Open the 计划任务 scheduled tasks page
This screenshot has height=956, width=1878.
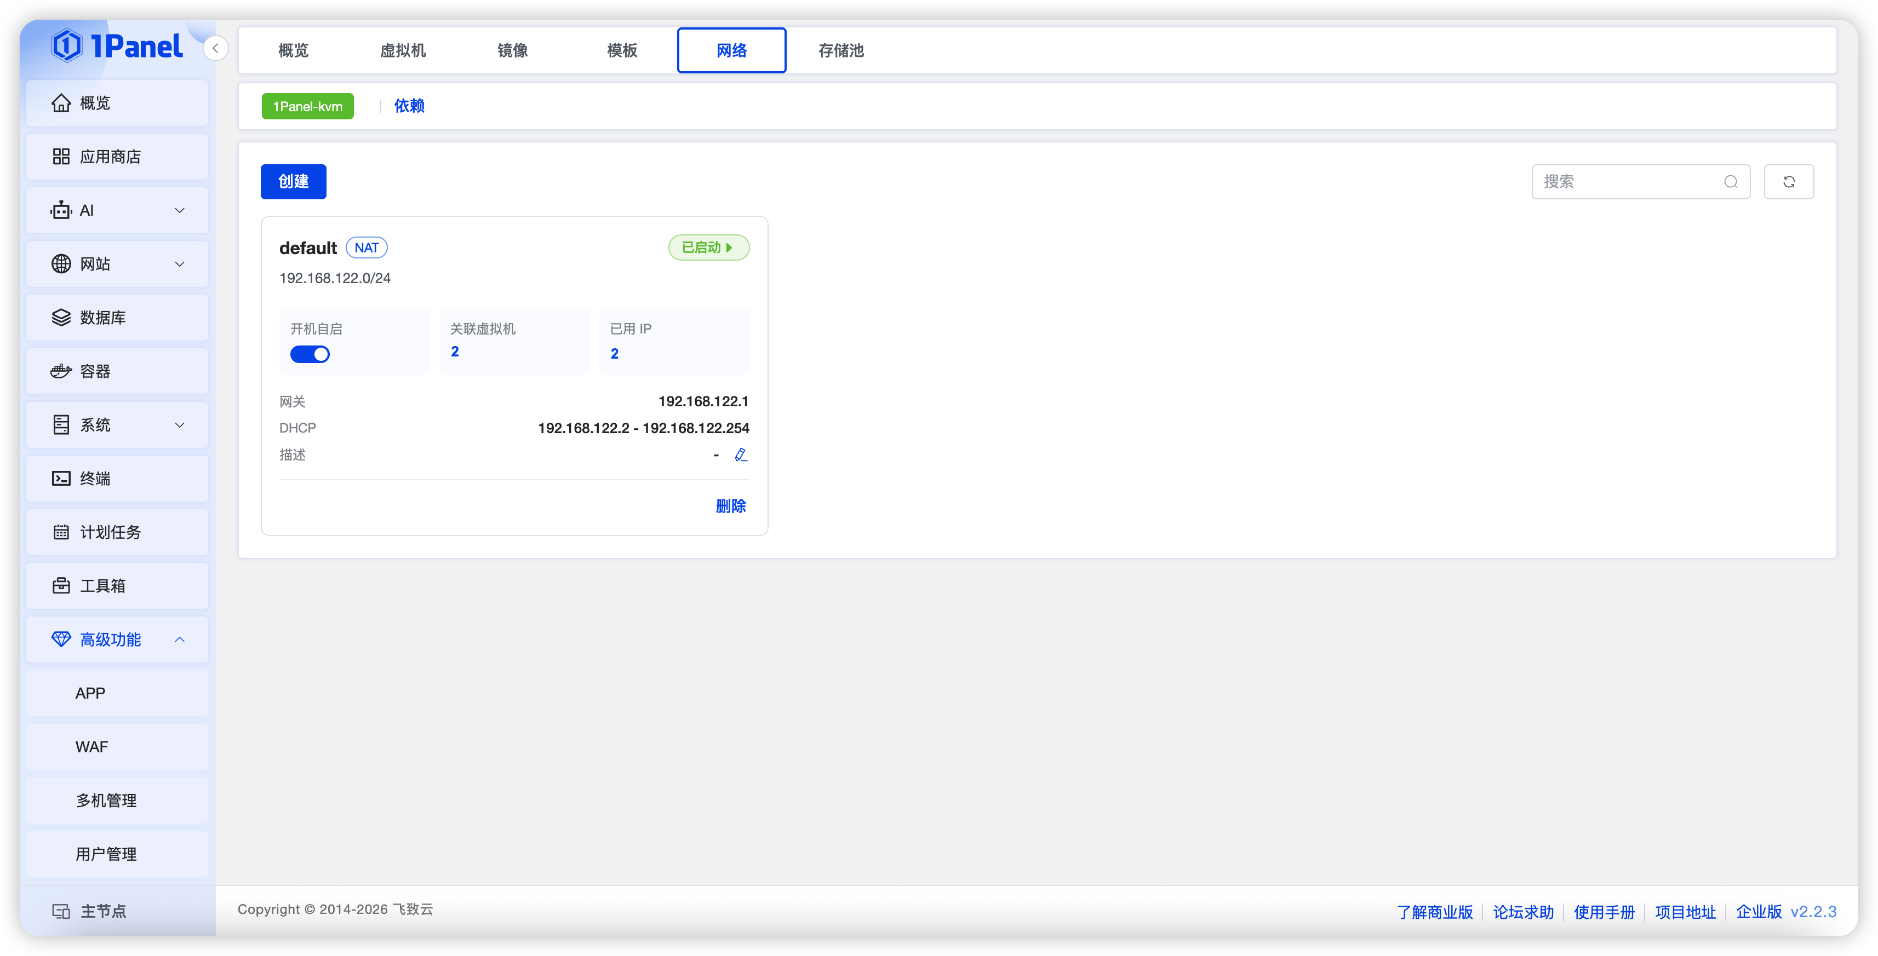pyautogui.click(x=117, y=533)
